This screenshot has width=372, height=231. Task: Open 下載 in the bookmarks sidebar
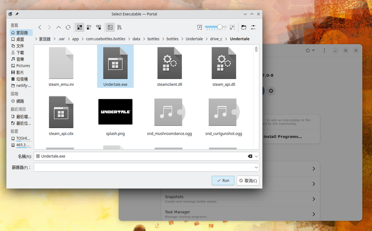[x=21, y=52]
